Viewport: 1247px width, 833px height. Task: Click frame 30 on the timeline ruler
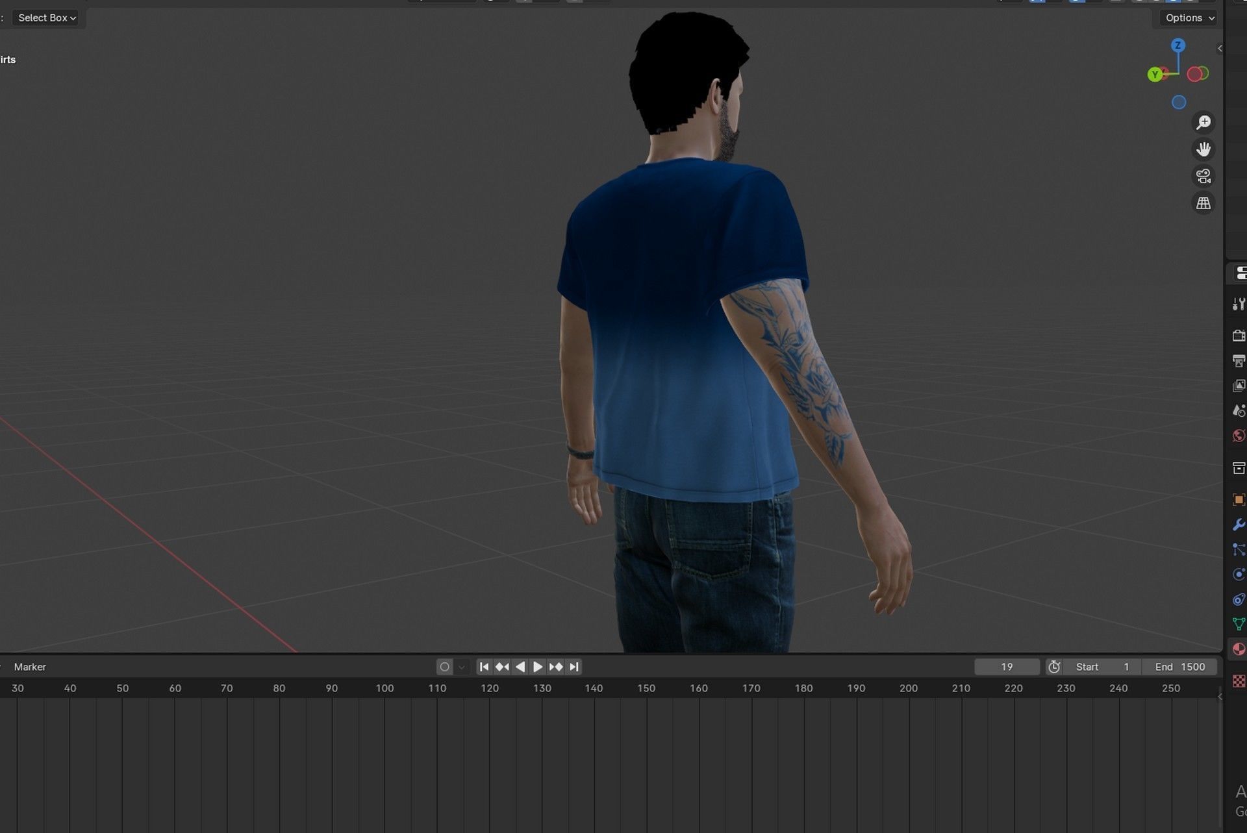click(x=18, y=688)
